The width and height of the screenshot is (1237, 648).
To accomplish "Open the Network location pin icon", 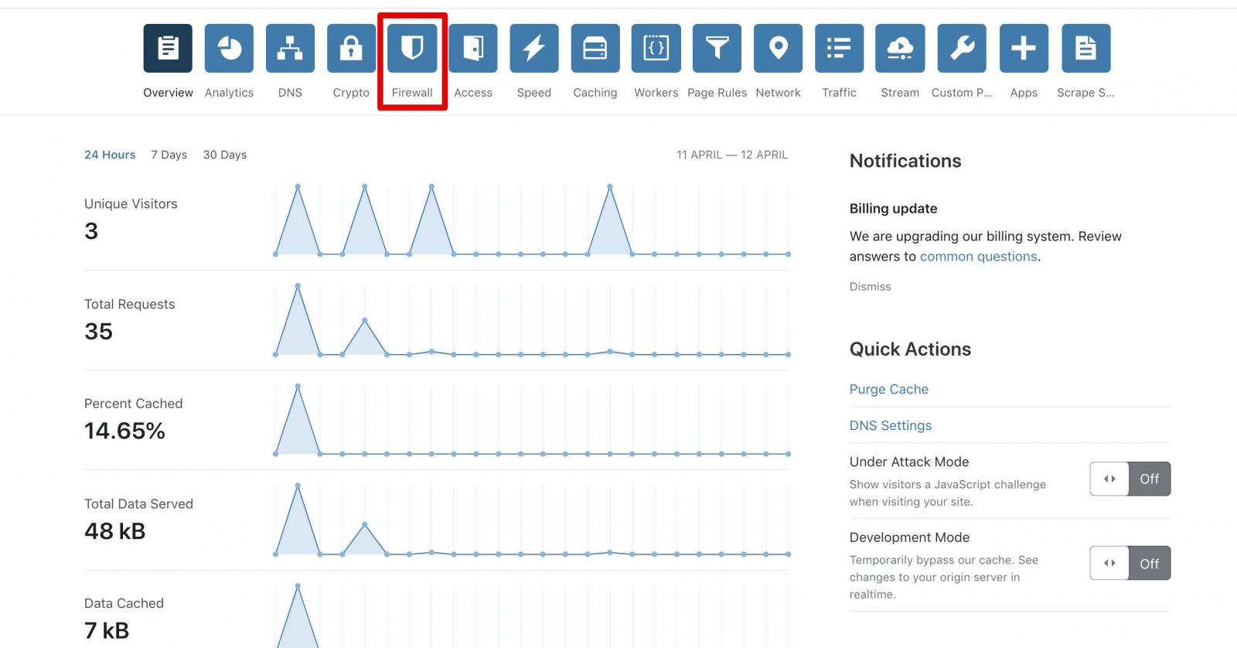I will [778, 48].
